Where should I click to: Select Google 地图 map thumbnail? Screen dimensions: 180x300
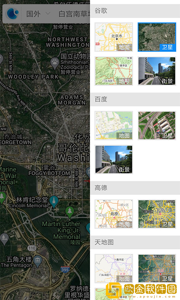[114, 37]
